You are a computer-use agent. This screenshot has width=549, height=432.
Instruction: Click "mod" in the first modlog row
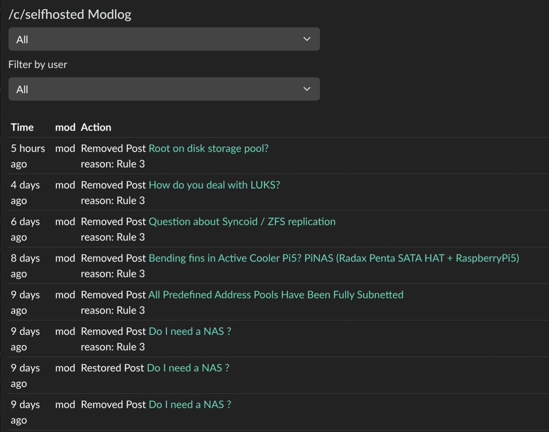[x=65, y=148]
